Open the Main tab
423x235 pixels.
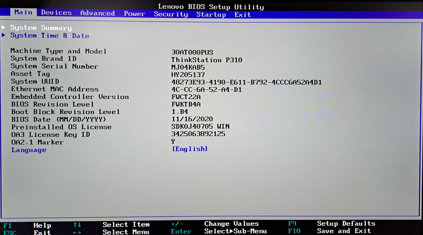[x=23, y=12]
